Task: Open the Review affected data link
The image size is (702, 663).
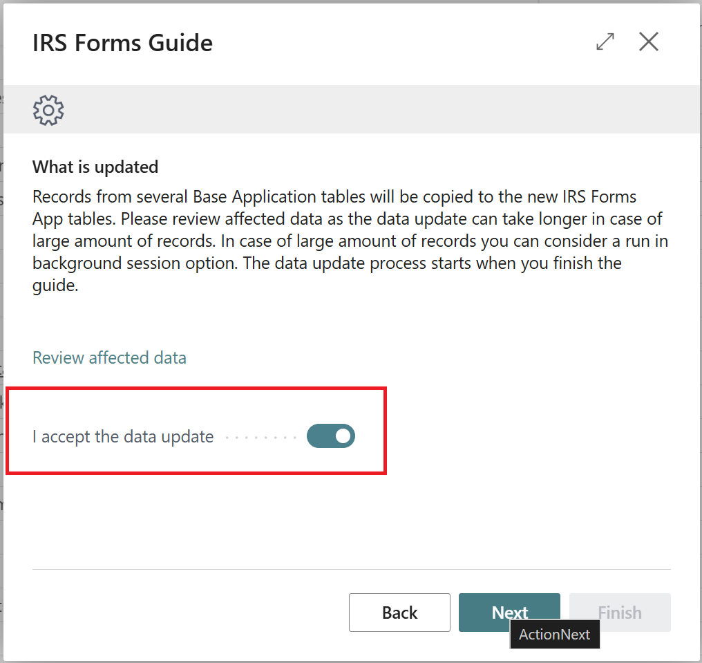Action: (109, 357)
